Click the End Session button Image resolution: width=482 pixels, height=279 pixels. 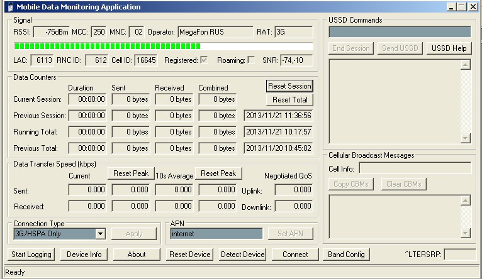coord(351,48)
